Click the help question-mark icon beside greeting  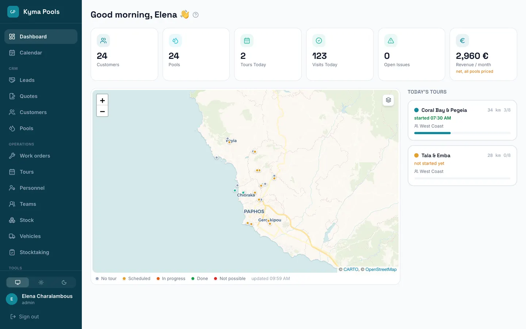pyautogui.click(x=195, y=15)
